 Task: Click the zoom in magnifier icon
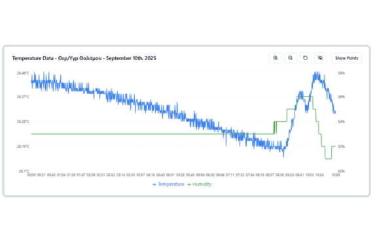275,58
